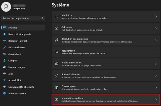Click the Projection sur ce PC icon
The width and height of the screenshot is (161, 106).
coord(56,64)
